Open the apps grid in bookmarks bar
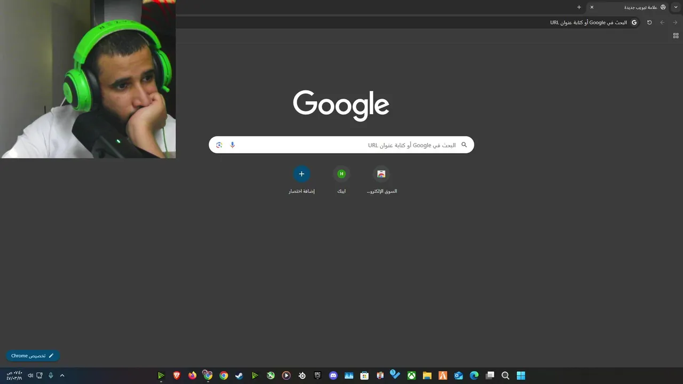 tap(676, 36)
